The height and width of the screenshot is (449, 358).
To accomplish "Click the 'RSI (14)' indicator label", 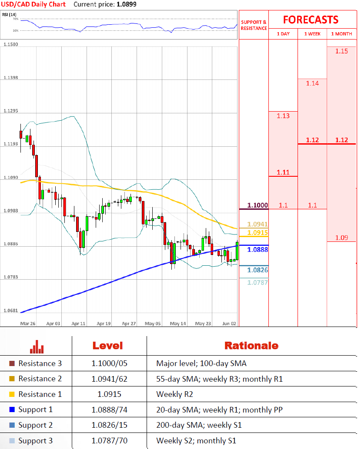I will coord(9,14).
